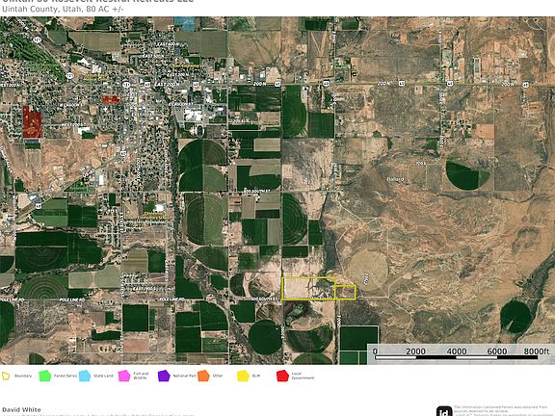Click the magenta Fish and Wildlife swatch

coord(124,376)
